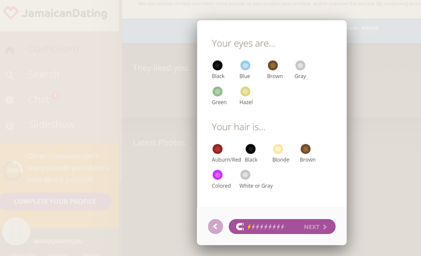Pick Brown eye color swatch

point(273,66)
